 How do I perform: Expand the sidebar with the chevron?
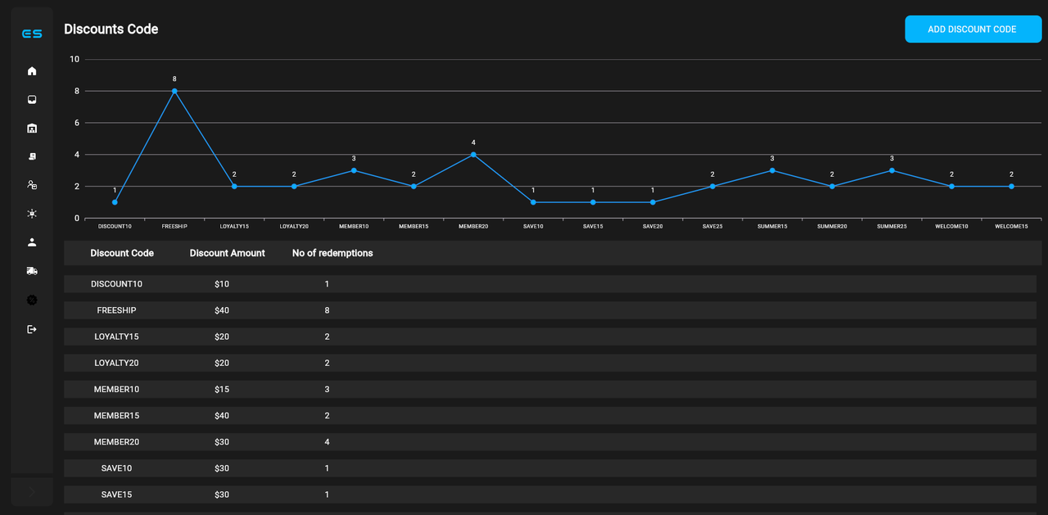[32, 492]
